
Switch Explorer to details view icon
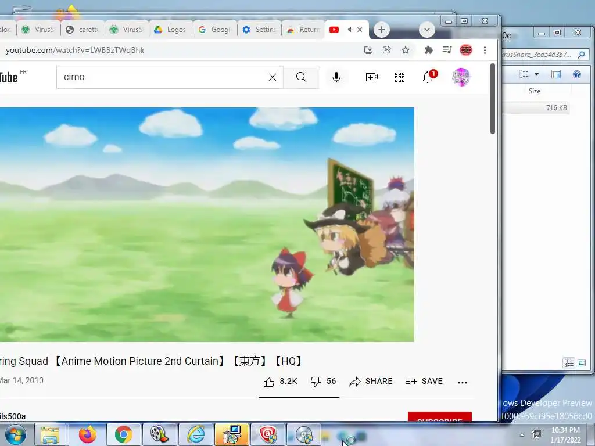tap(569, 364)
